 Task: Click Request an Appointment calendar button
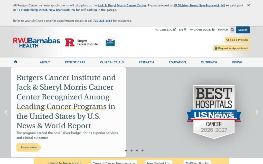(x=231, y=48)
